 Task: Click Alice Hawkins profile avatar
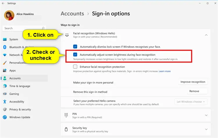[x=9, y=15]
